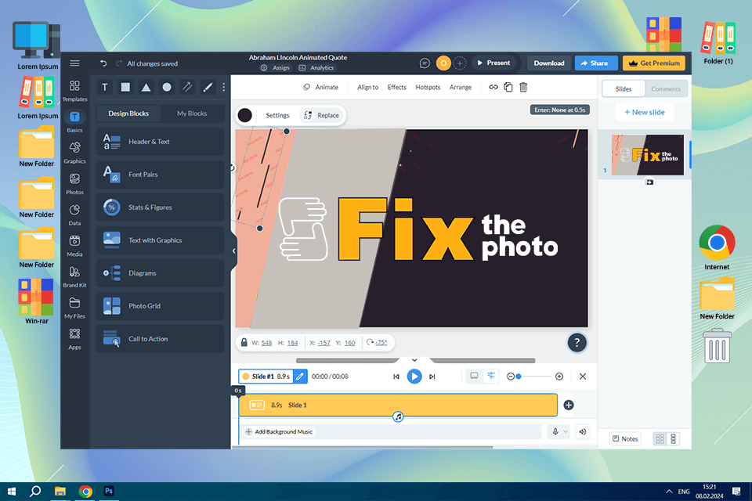Select the pen draw tool
The height and width of the screenshot is (501, 752).
(x=208, y=87)
